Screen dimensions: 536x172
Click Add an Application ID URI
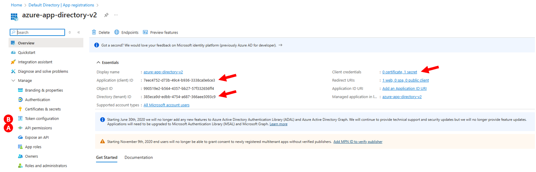coord(404,89)
